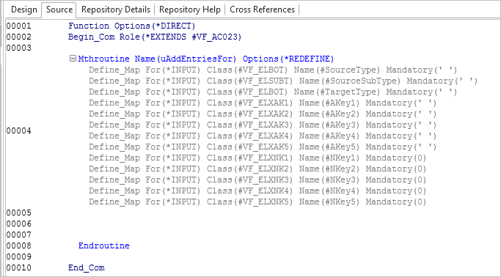This screenshot has height=277, width=501.
Task: Click line number 00004 in gutter
Action: 19,131
